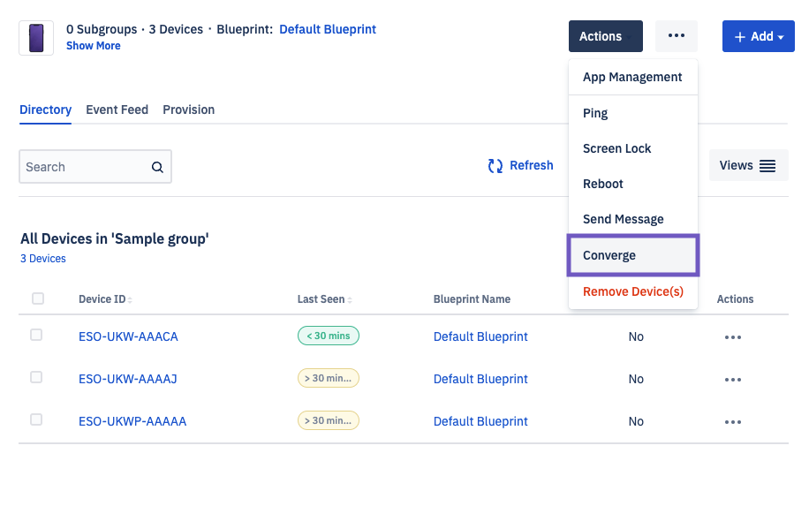
Task: Open device ESO-UKW-AAACA link
Action: pyautogui.click(x=128, y=336)
